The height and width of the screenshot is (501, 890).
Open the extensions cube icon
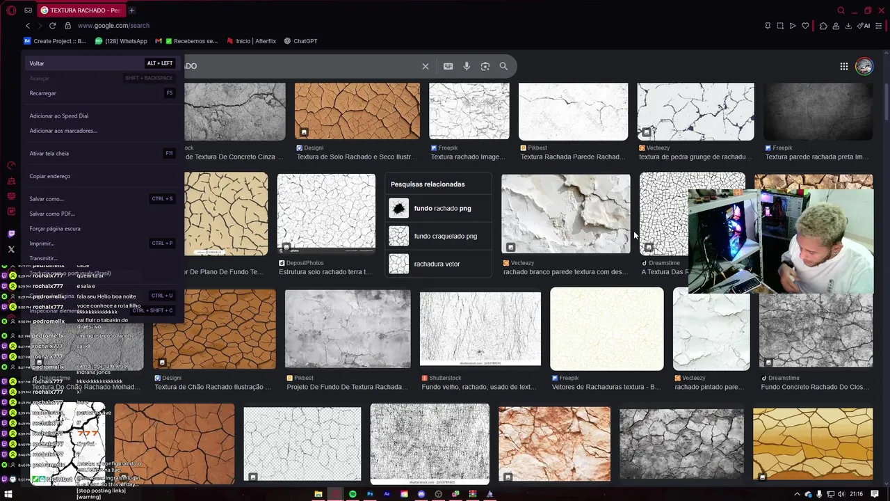tap(823, 26)
